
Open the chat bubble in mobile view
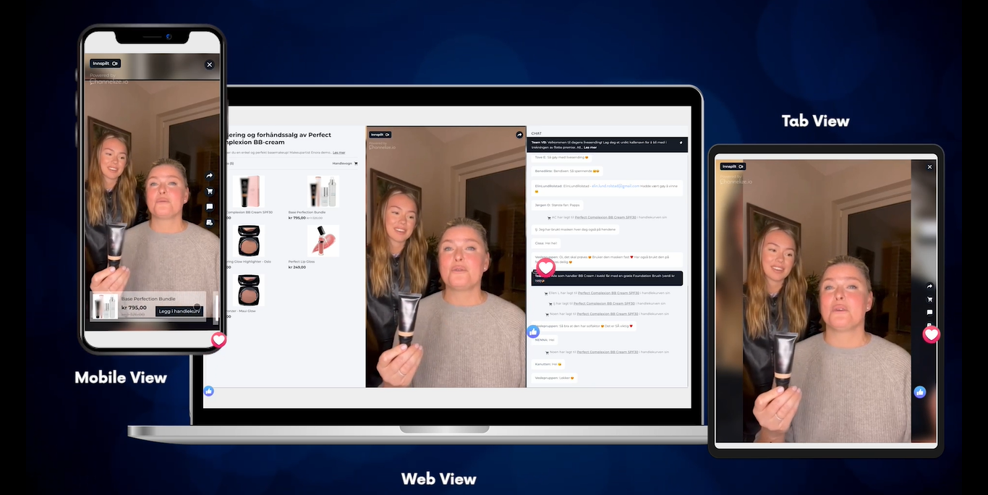point(210,207)
